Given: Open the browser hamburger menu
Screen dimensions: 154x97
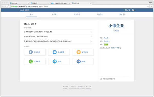Looking at the screenshot, I should pyautogui.click(x=151, y=6).
